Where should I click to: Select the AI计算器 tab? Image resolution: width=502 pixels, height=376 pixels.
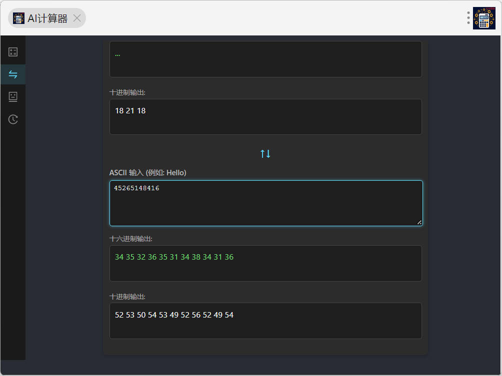pyautogui.click(x=46, y=18)
